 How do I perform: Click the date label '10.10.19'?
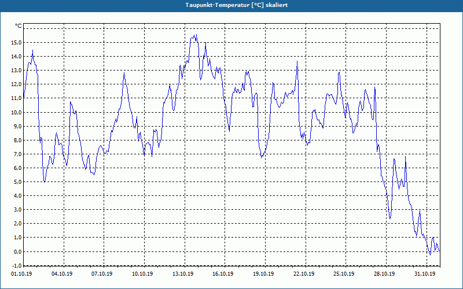[142, 274]
